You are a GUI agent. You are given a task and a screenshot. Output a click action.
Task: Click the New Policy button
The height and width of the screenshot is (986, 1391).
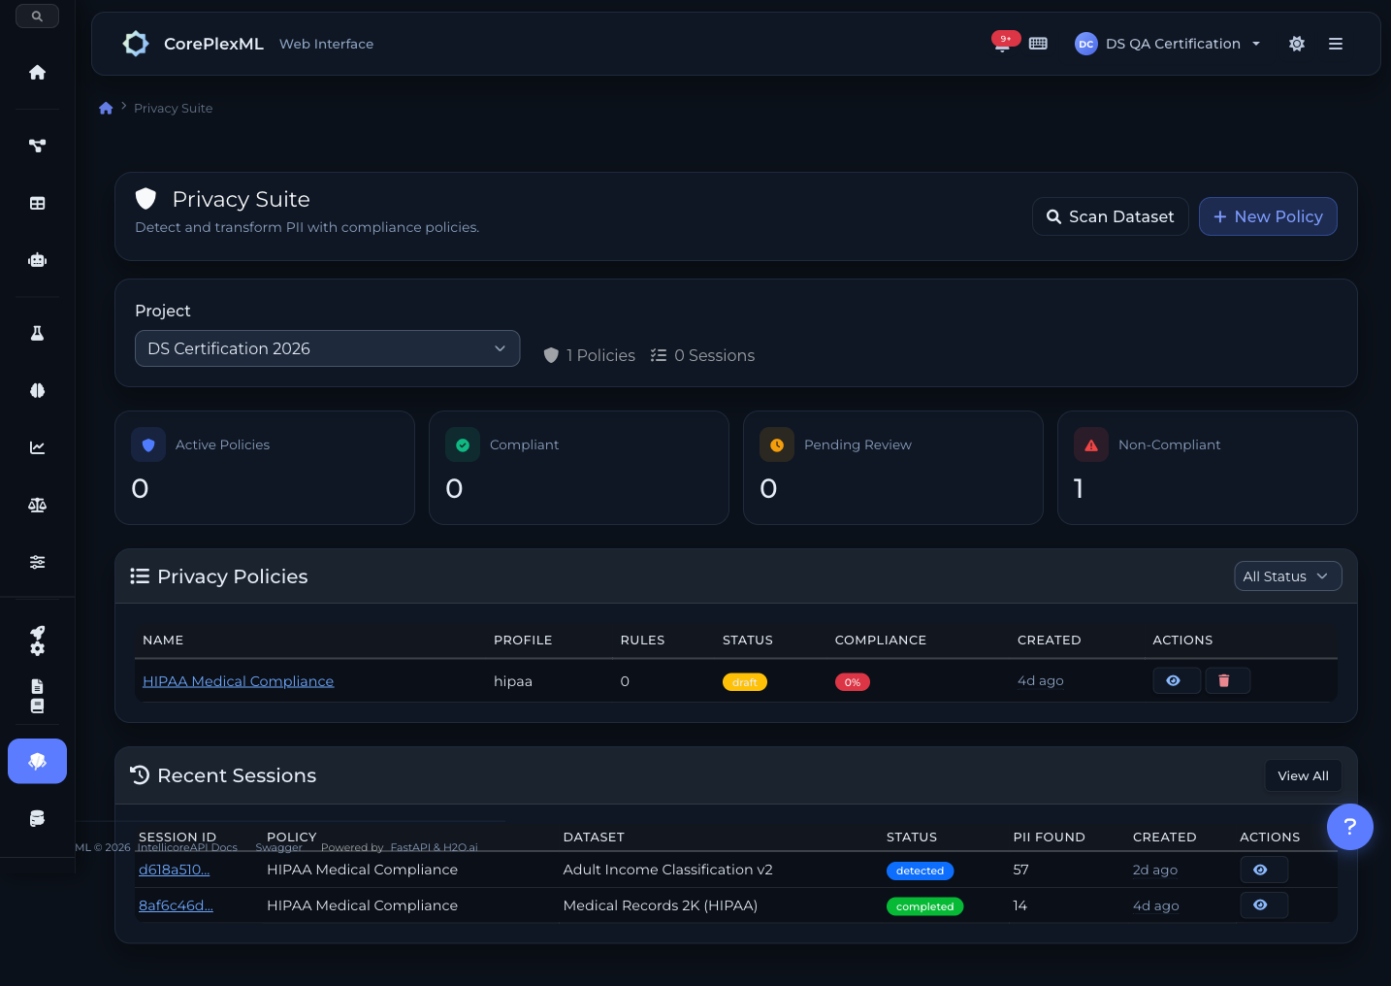1268,216
